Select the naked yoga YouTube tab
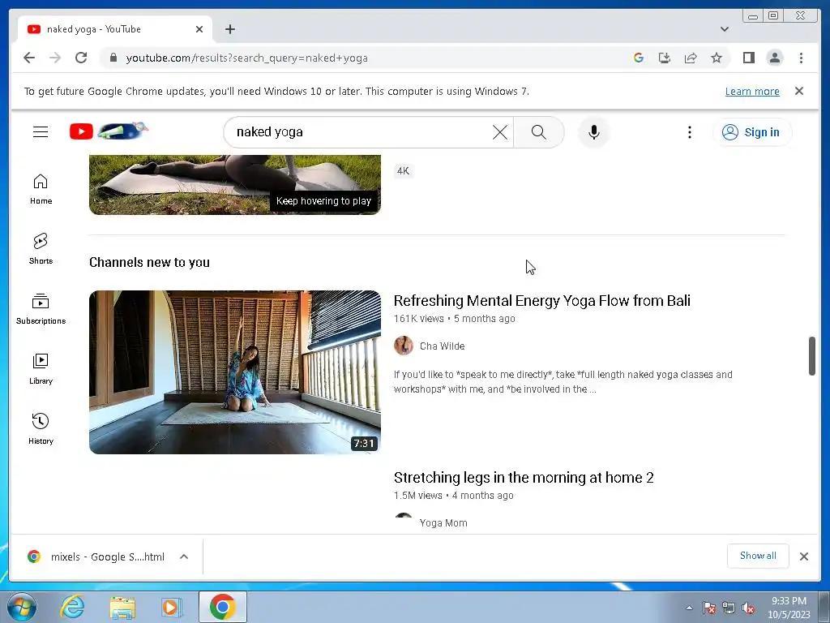830x623 pixels. [115, 29]
